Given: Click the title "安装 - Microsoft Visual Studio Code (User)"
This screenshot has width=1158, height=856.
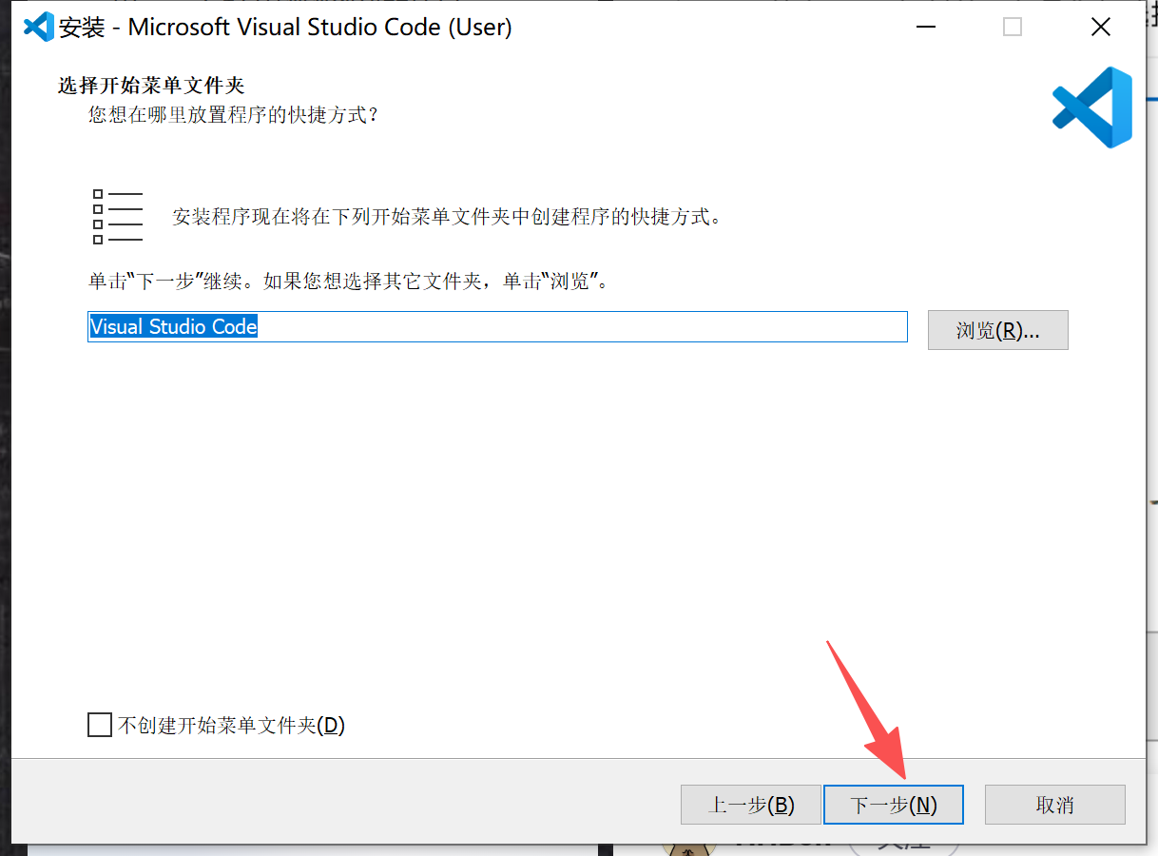Looking at the screenshot, I should click(x=285, y=27).
